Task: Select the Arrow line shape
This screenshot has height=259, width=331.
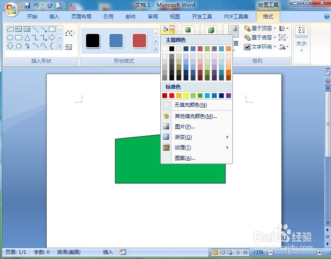Action: [x=44, y=29]
